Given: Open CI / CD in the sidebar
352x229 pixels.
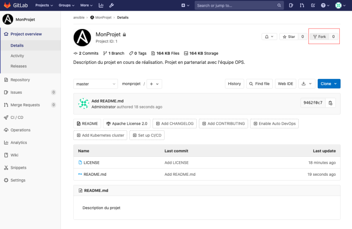Looking at the screenshot, I should pos(17,118).
